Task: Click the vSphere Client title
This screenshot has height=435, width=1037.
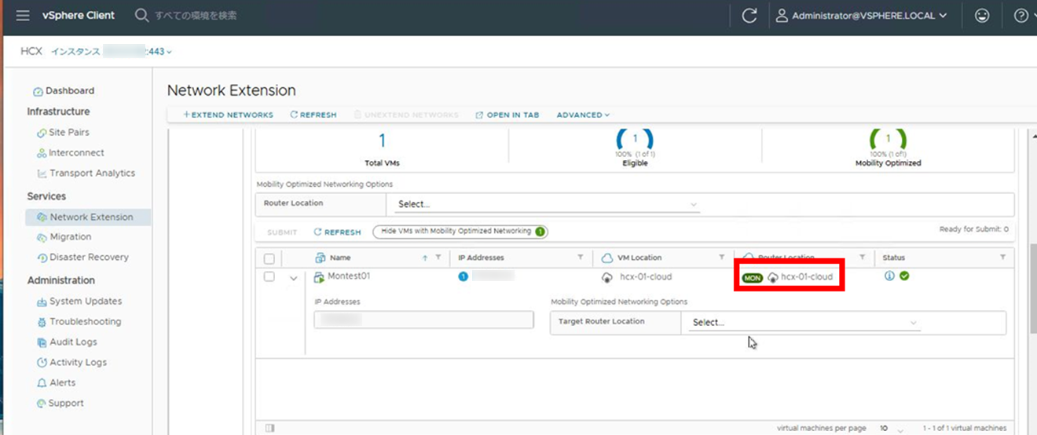Action: 79,15
